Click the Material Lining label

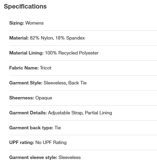[x=26, y=53]
